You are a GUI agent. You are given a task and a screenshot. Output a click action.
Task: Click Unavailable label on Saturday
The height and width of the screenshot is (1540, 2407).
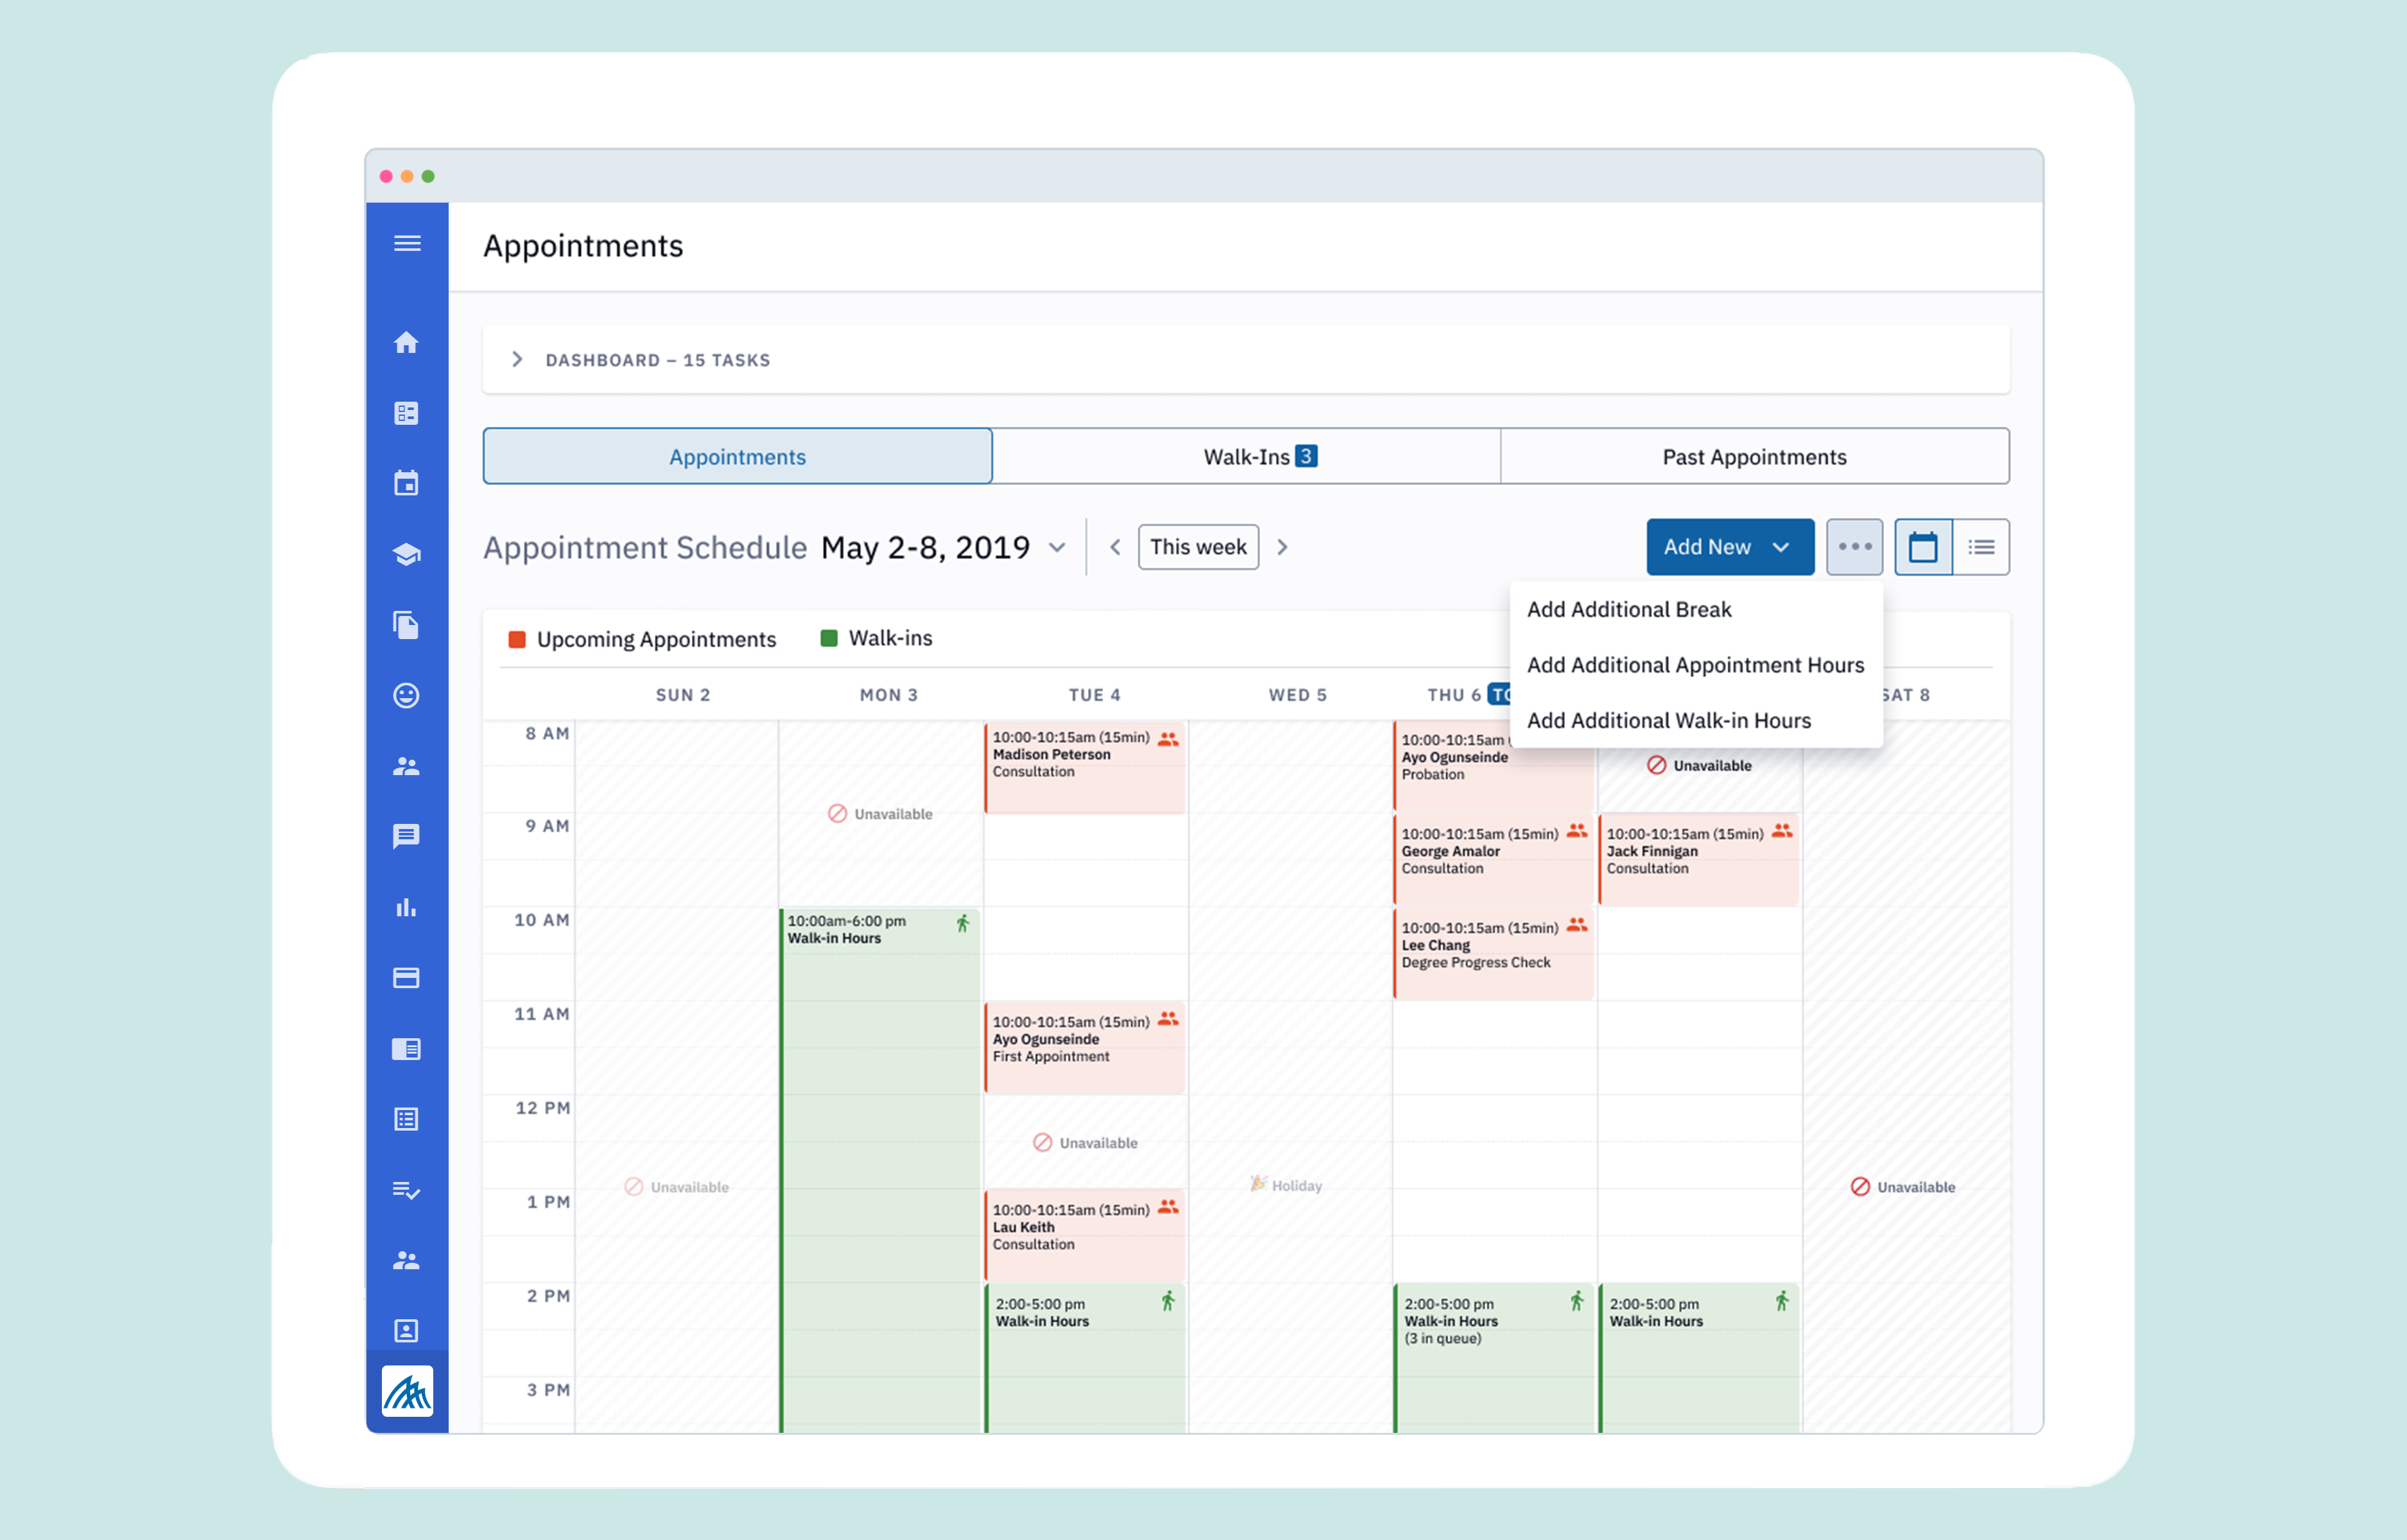(x=1902, y=1187)
